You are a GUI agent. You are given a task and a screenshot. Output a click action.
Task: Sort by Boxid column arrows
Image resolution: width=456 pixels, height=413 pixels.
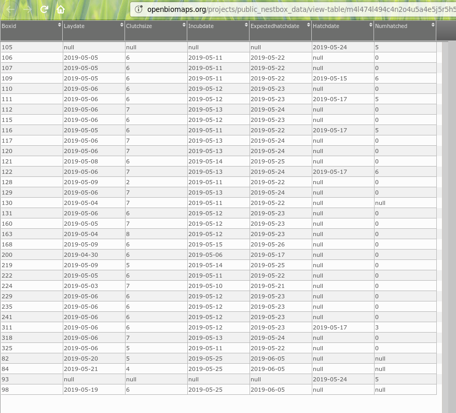coord(59,25)
